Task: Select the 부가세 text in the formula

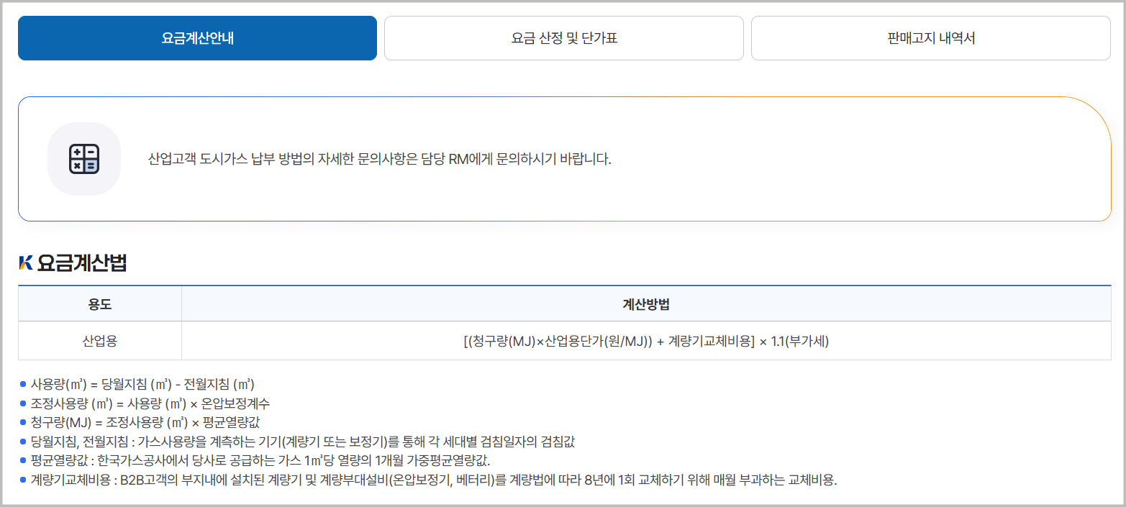Action: (x=806, y=341)
